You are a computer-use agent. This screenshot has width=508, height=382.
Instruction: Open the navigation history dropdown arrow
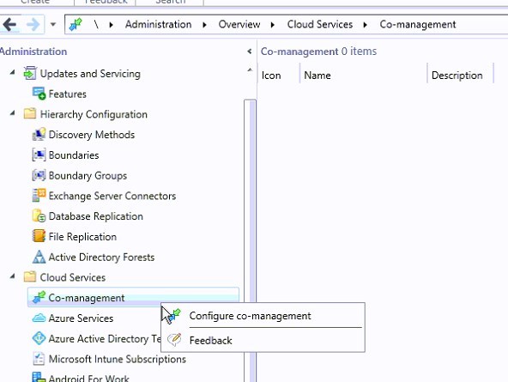point(53,24)
